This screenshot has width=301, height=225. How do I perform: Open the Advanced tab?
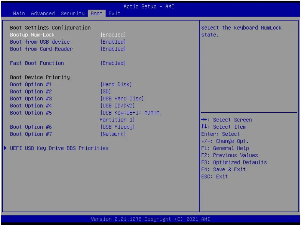coord(44,13)
